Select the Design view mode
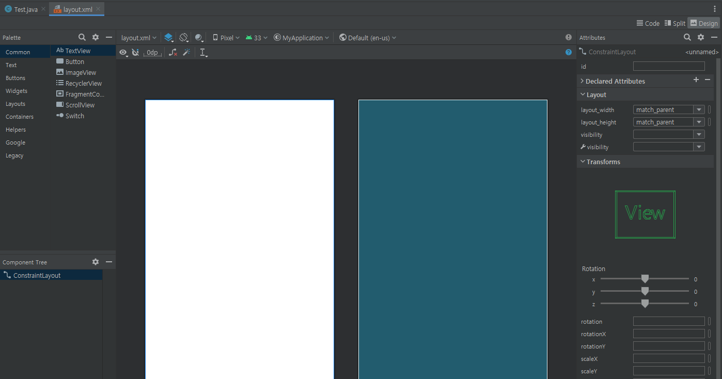 (704, 23)
